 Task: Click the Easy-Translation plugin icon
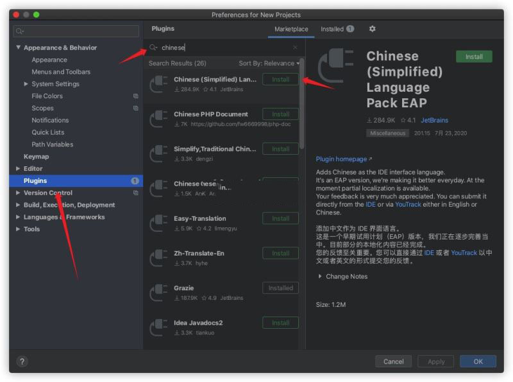(158, 223)
